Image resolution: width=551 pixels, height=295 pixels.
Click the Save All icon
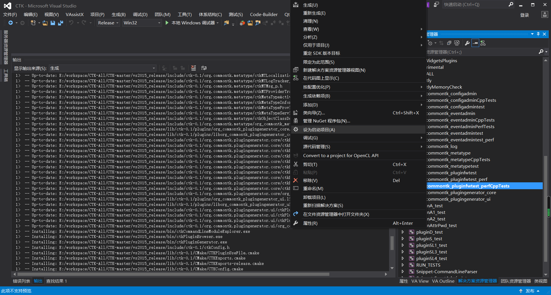(60, 23)
